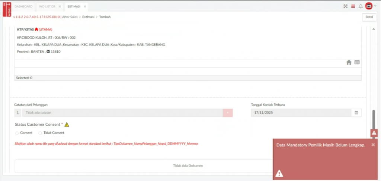Click the card icon beside home icon
Viewport: 381px width, 181px height.
point(357,62)
